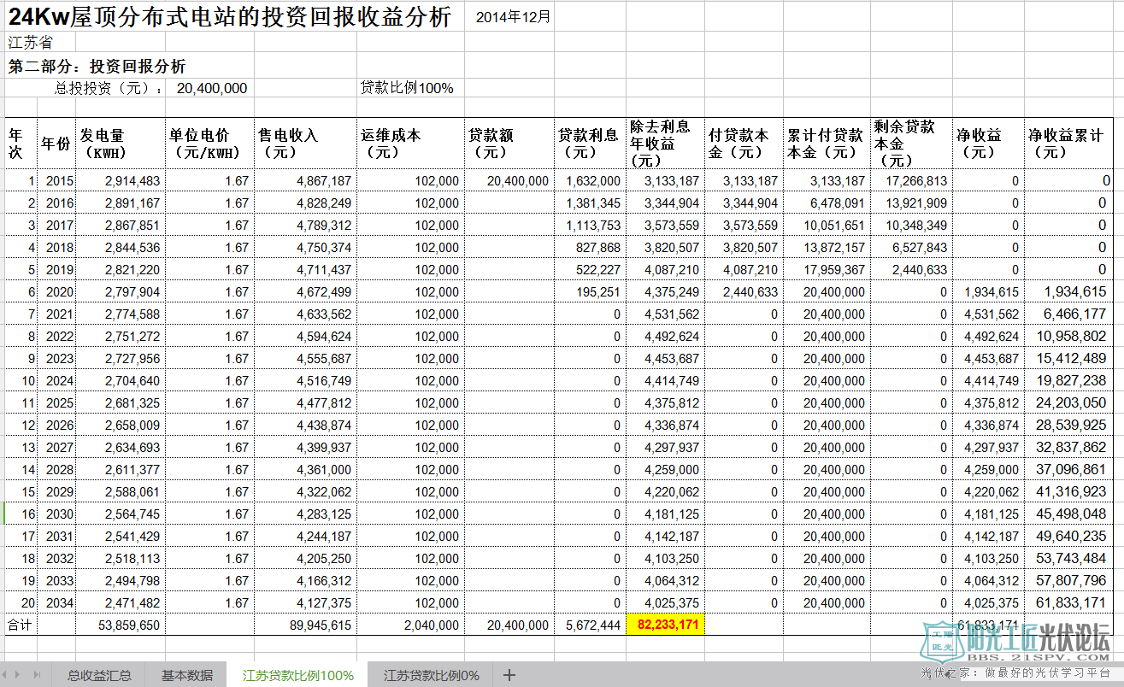
Task: Select the 827,868 interest cell
Action: tap(590, 248)
